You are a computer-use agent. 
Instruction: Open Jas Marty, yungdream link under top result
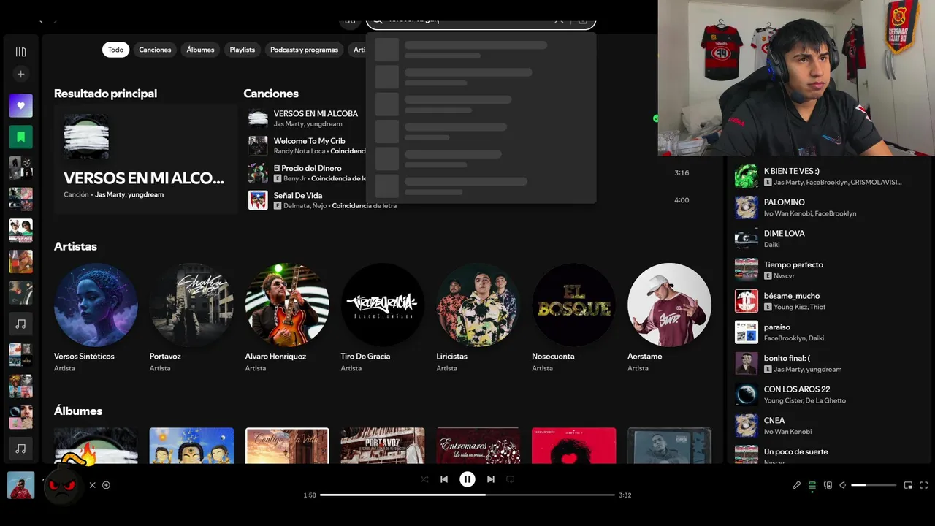click(x=129, y=195)
